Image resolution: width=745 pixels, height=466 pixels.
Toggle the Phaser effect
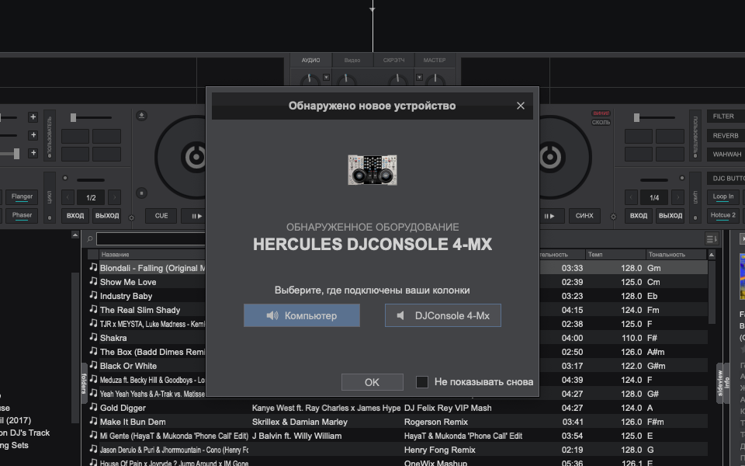22,215
